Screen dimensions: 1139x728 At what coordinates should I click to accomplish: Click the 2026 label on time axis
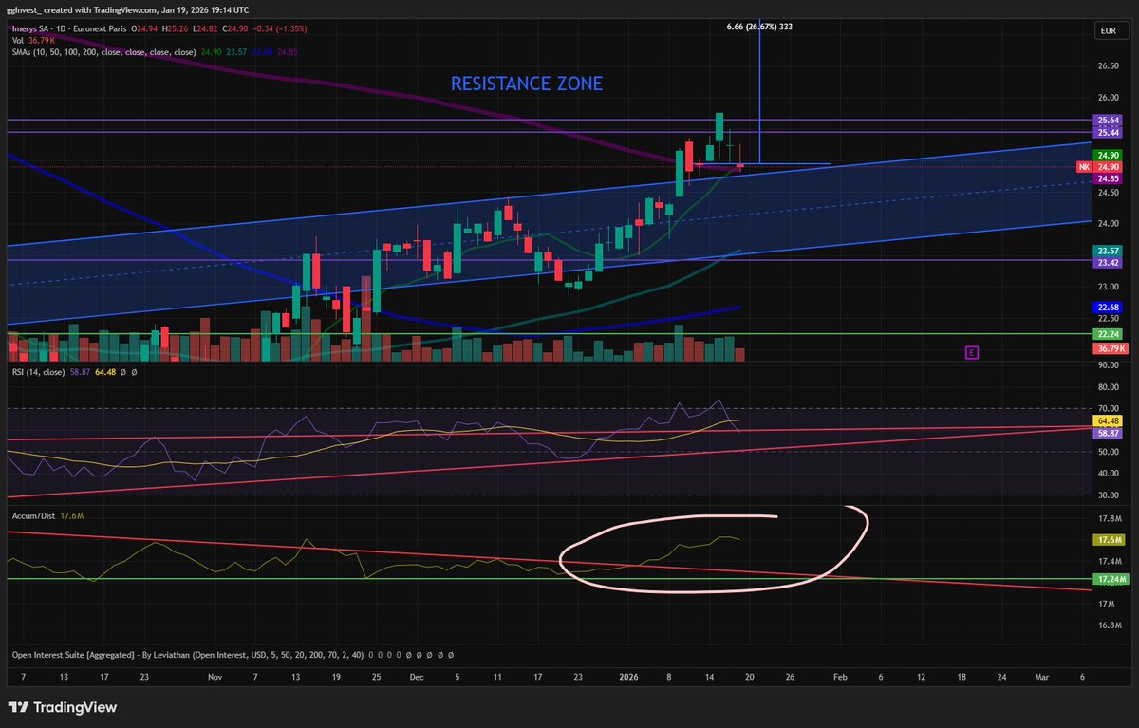click(630, 678)
